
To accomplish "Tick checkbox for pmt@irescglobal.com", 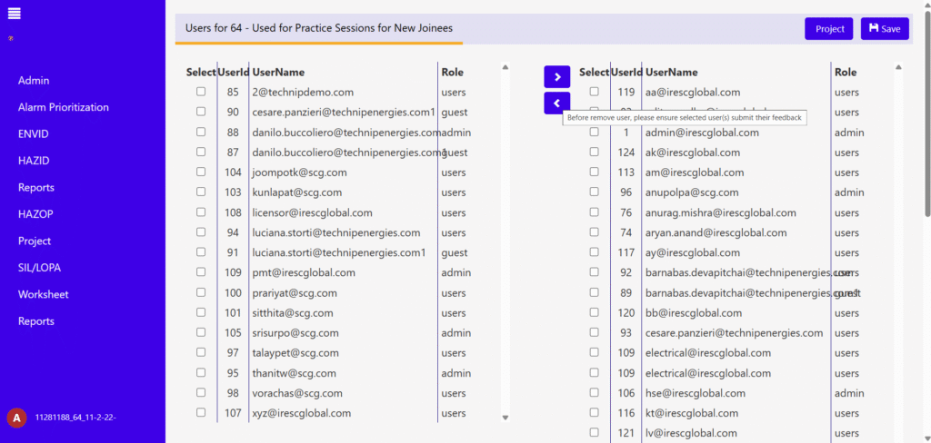I will (201, 272).
